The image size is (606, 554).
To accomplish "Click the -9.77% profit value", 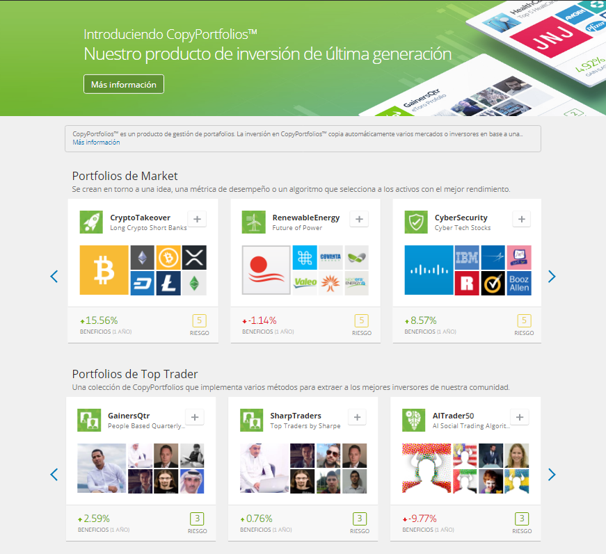I will tap(422, 519).
